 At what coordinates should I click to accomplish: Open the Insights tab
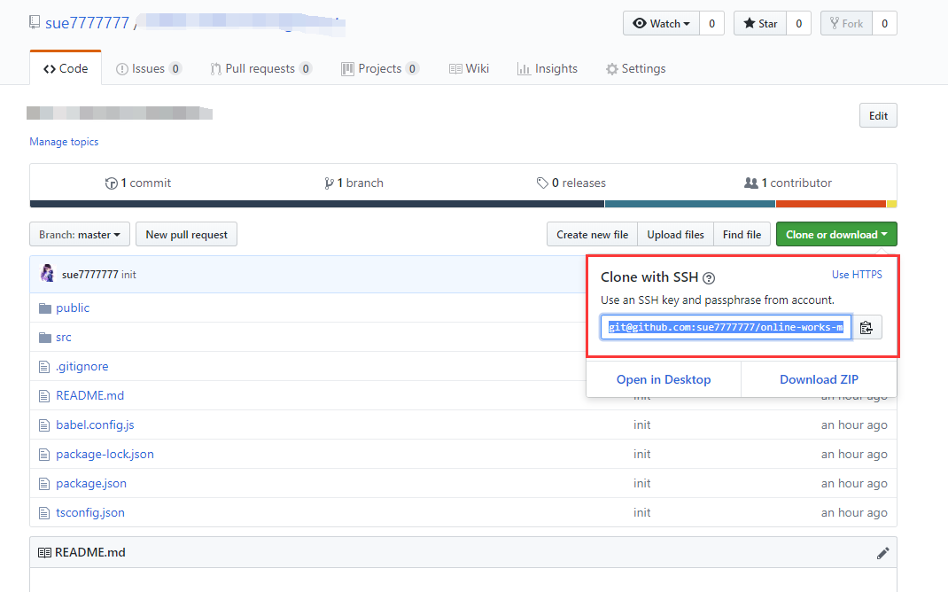coord(548,68)
